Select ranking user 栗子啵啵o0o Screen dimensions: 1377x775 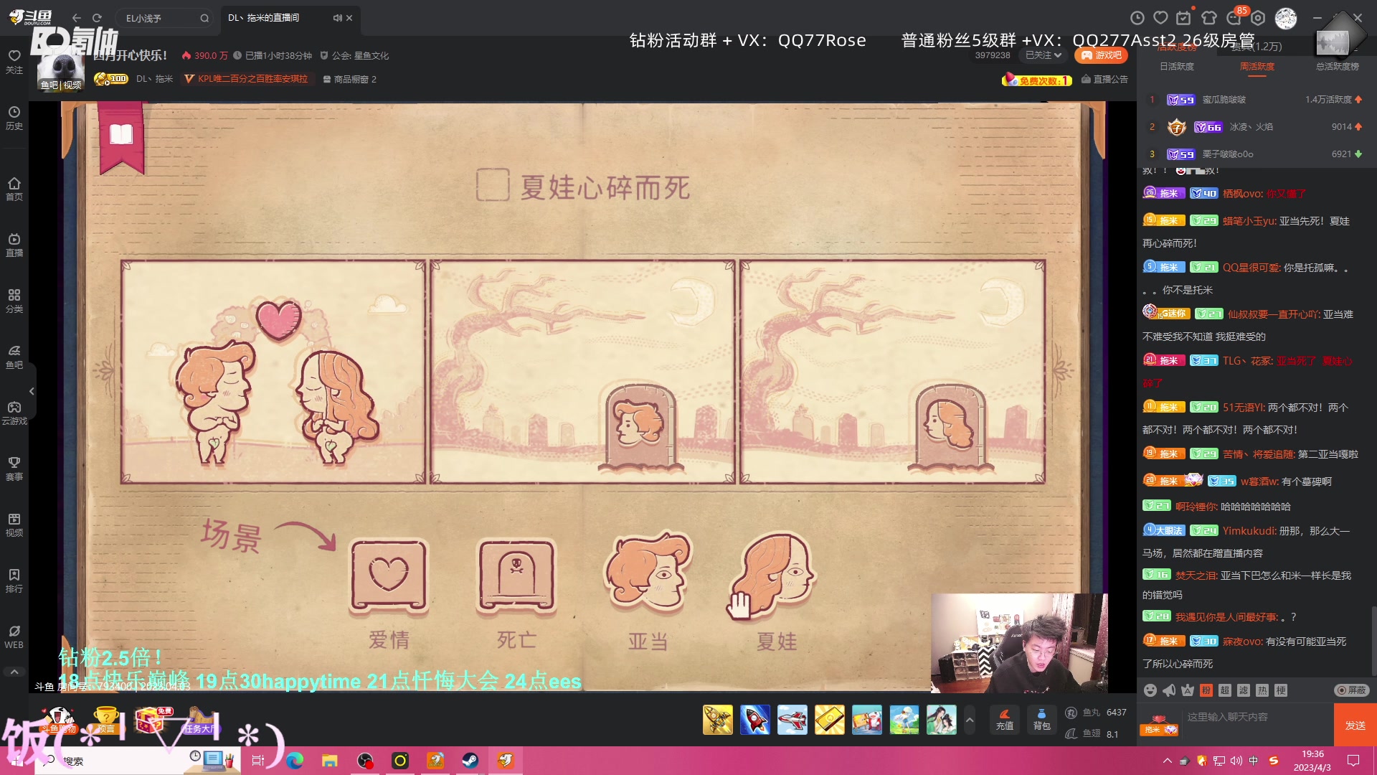click(1228, 154)
